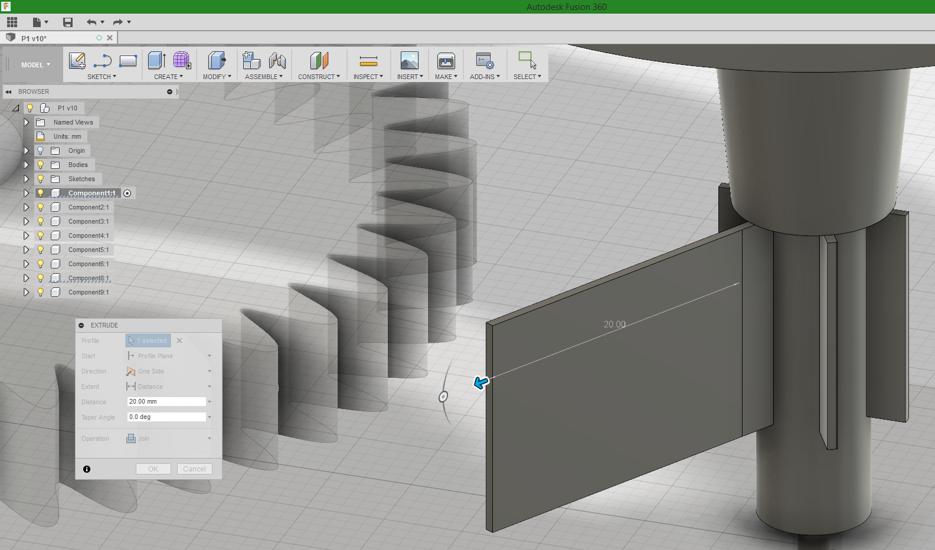Viewport: 935px width, 550px height.
Task: Click the Select tool icon
Action: coord(527,61)
